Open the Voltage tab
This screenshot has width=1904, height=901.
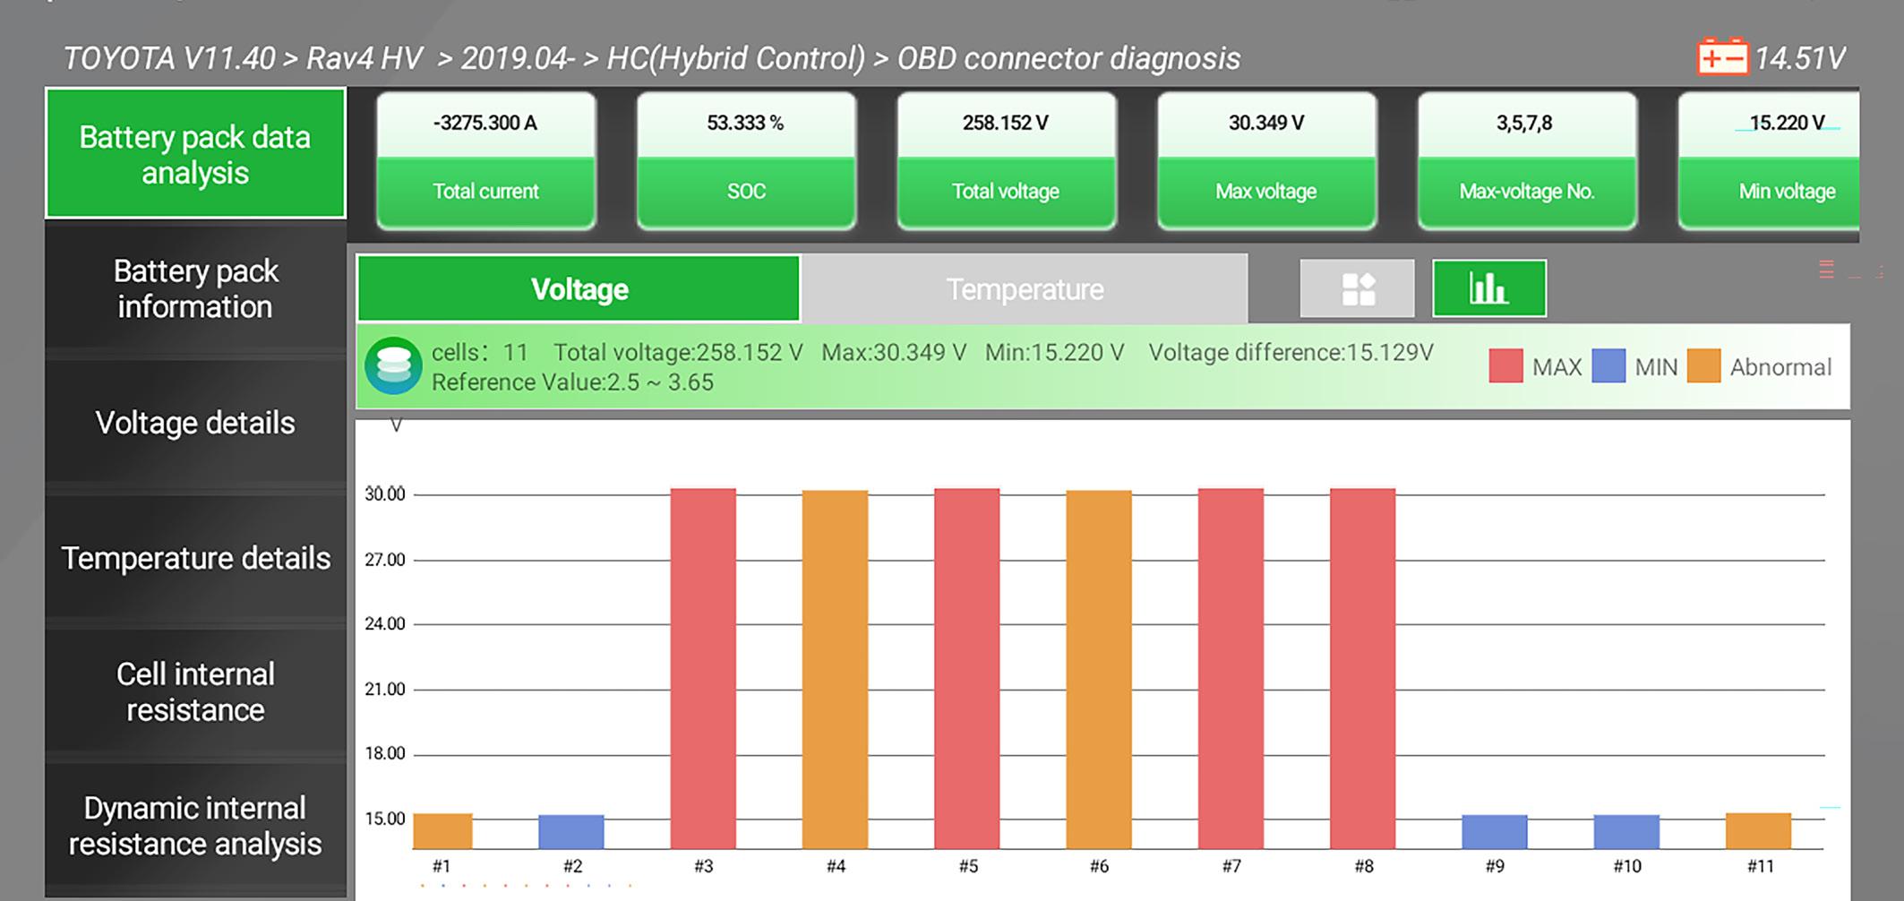579,289
